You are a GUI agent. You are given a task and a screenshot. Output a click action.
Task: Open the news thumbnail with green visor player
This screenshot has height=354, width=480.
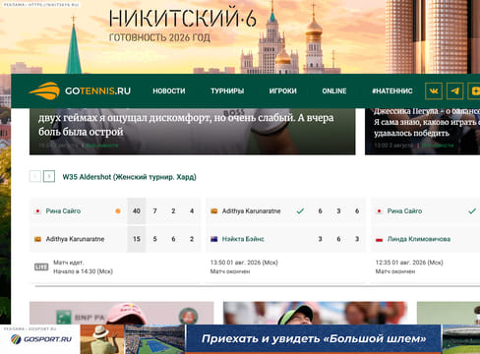[x=315, y=314]
